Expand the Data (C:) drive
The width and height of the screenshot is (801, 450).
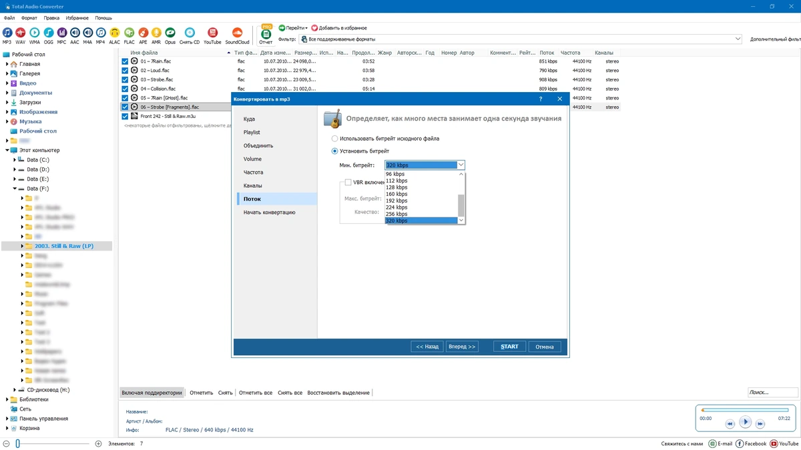pyautogui.click(x=15, y=160)
